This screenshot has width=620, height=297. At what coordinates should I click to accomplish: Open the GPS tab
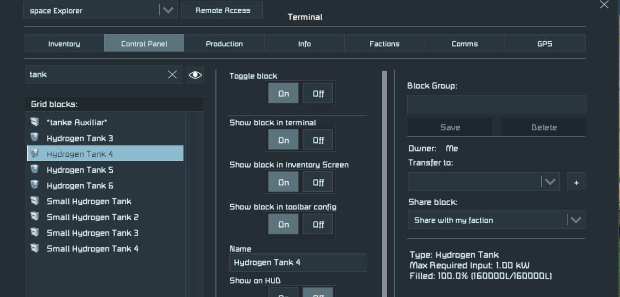click(x=545, y=44)
